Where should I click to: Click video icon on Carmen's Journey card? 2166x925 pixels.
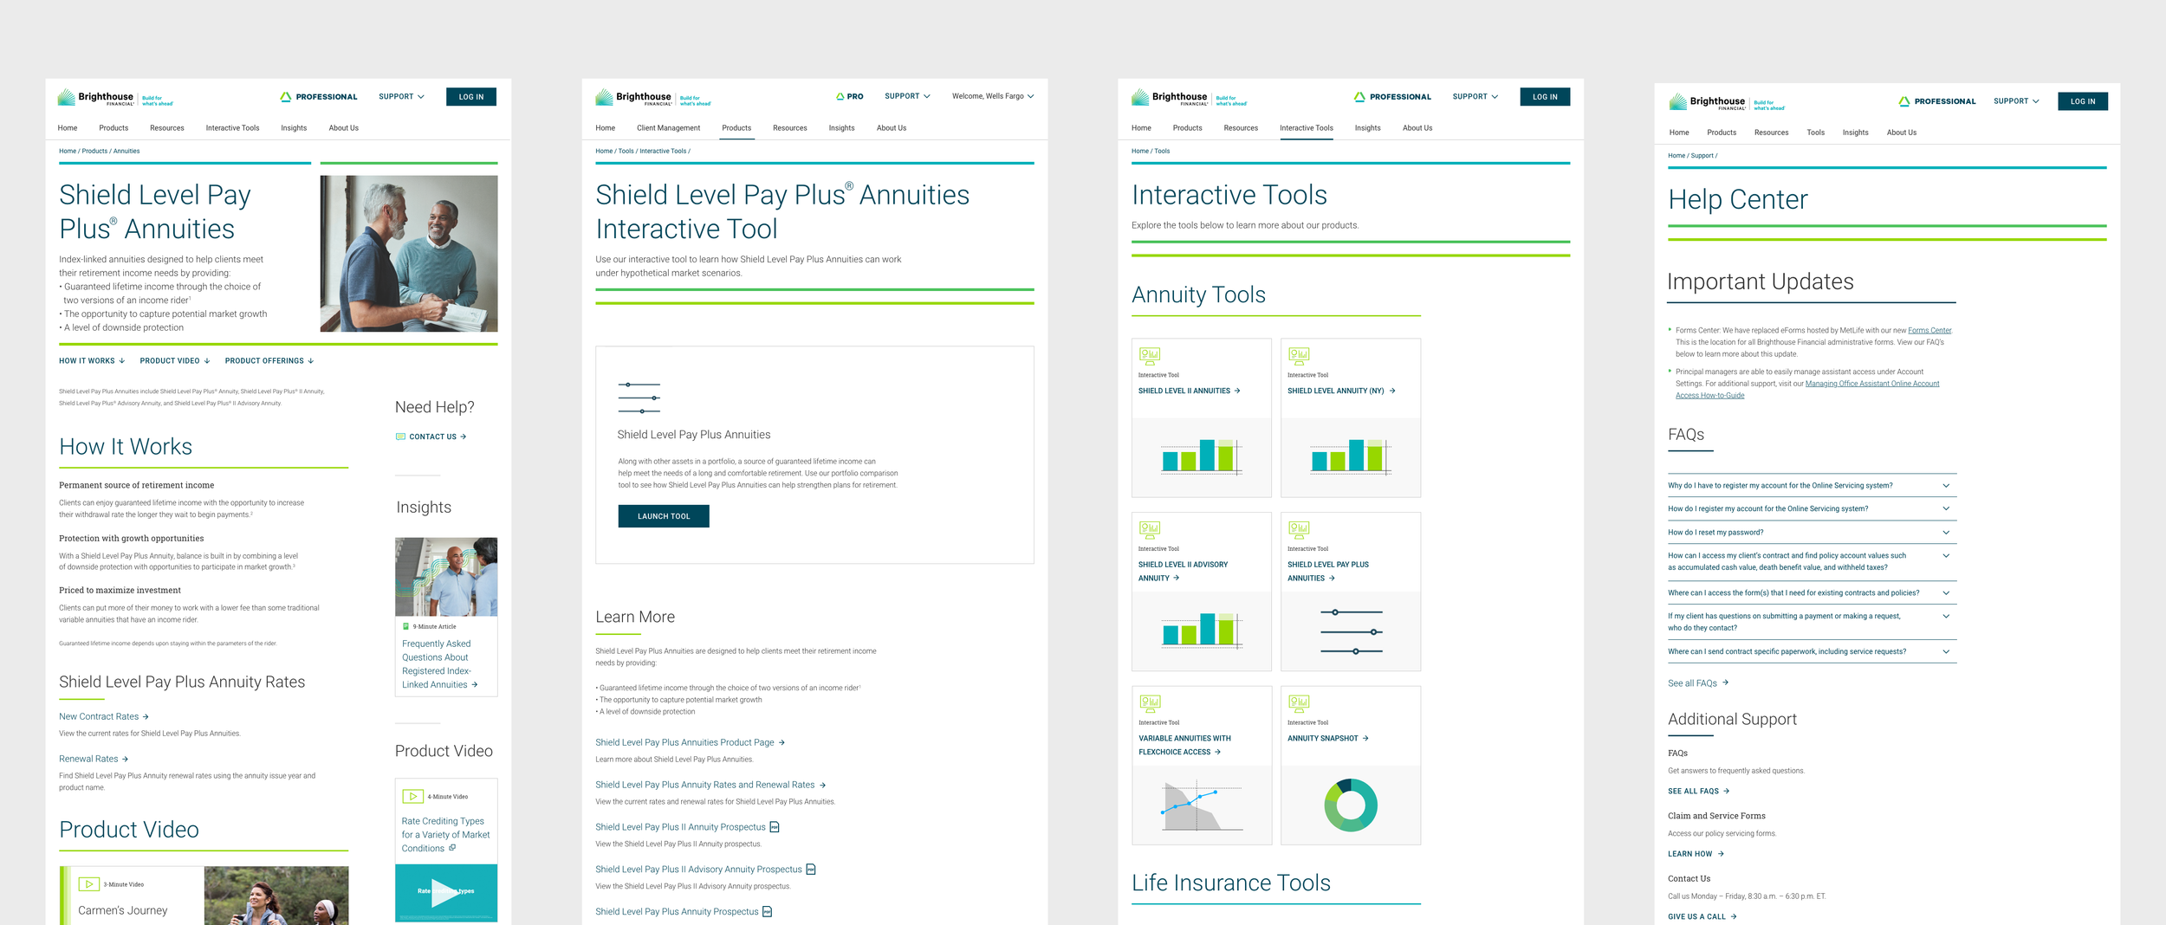pos(89,884)
